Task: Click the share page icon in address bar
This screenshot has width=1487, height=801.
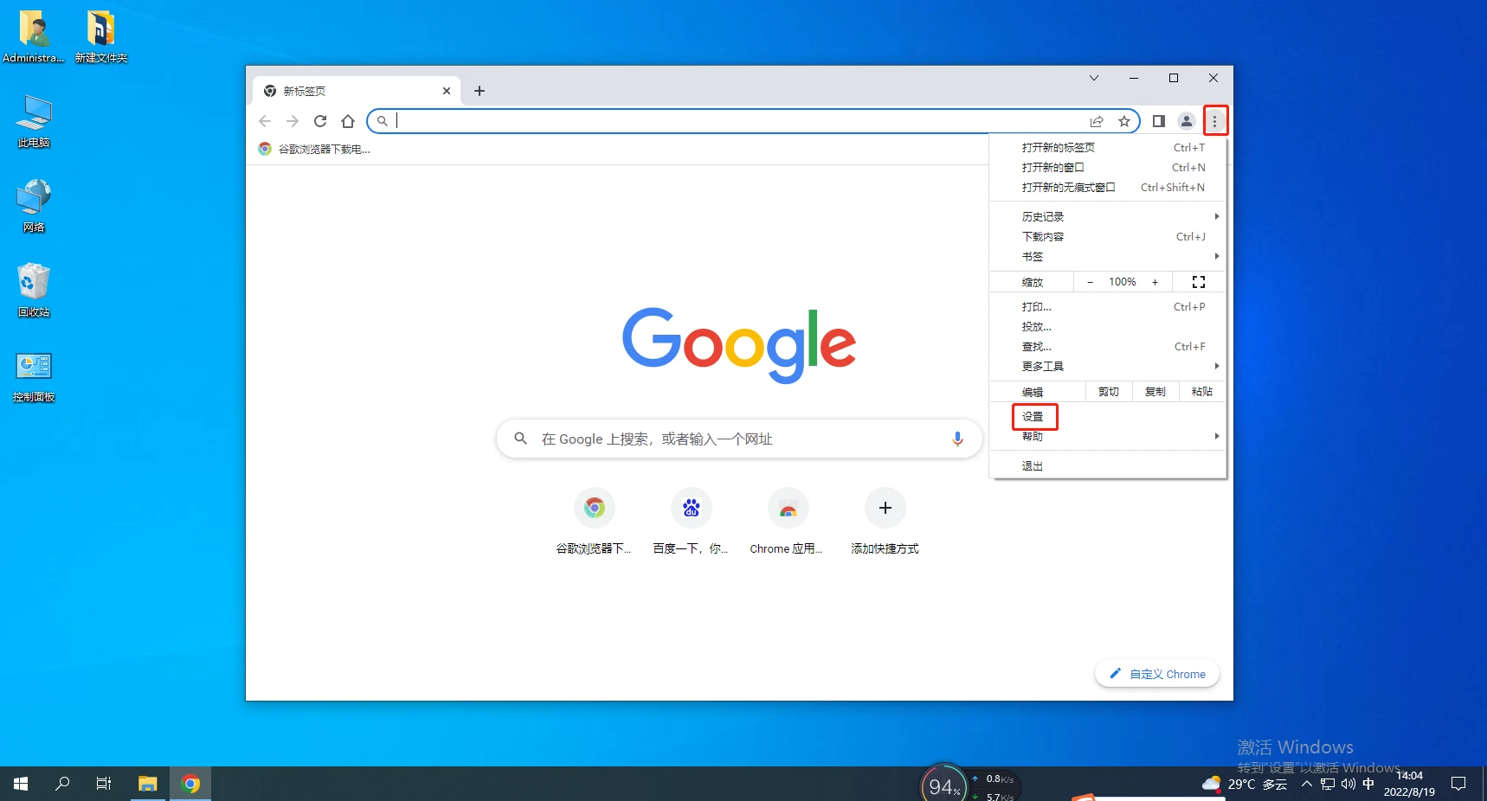Action: click(x=1097, y=121)
